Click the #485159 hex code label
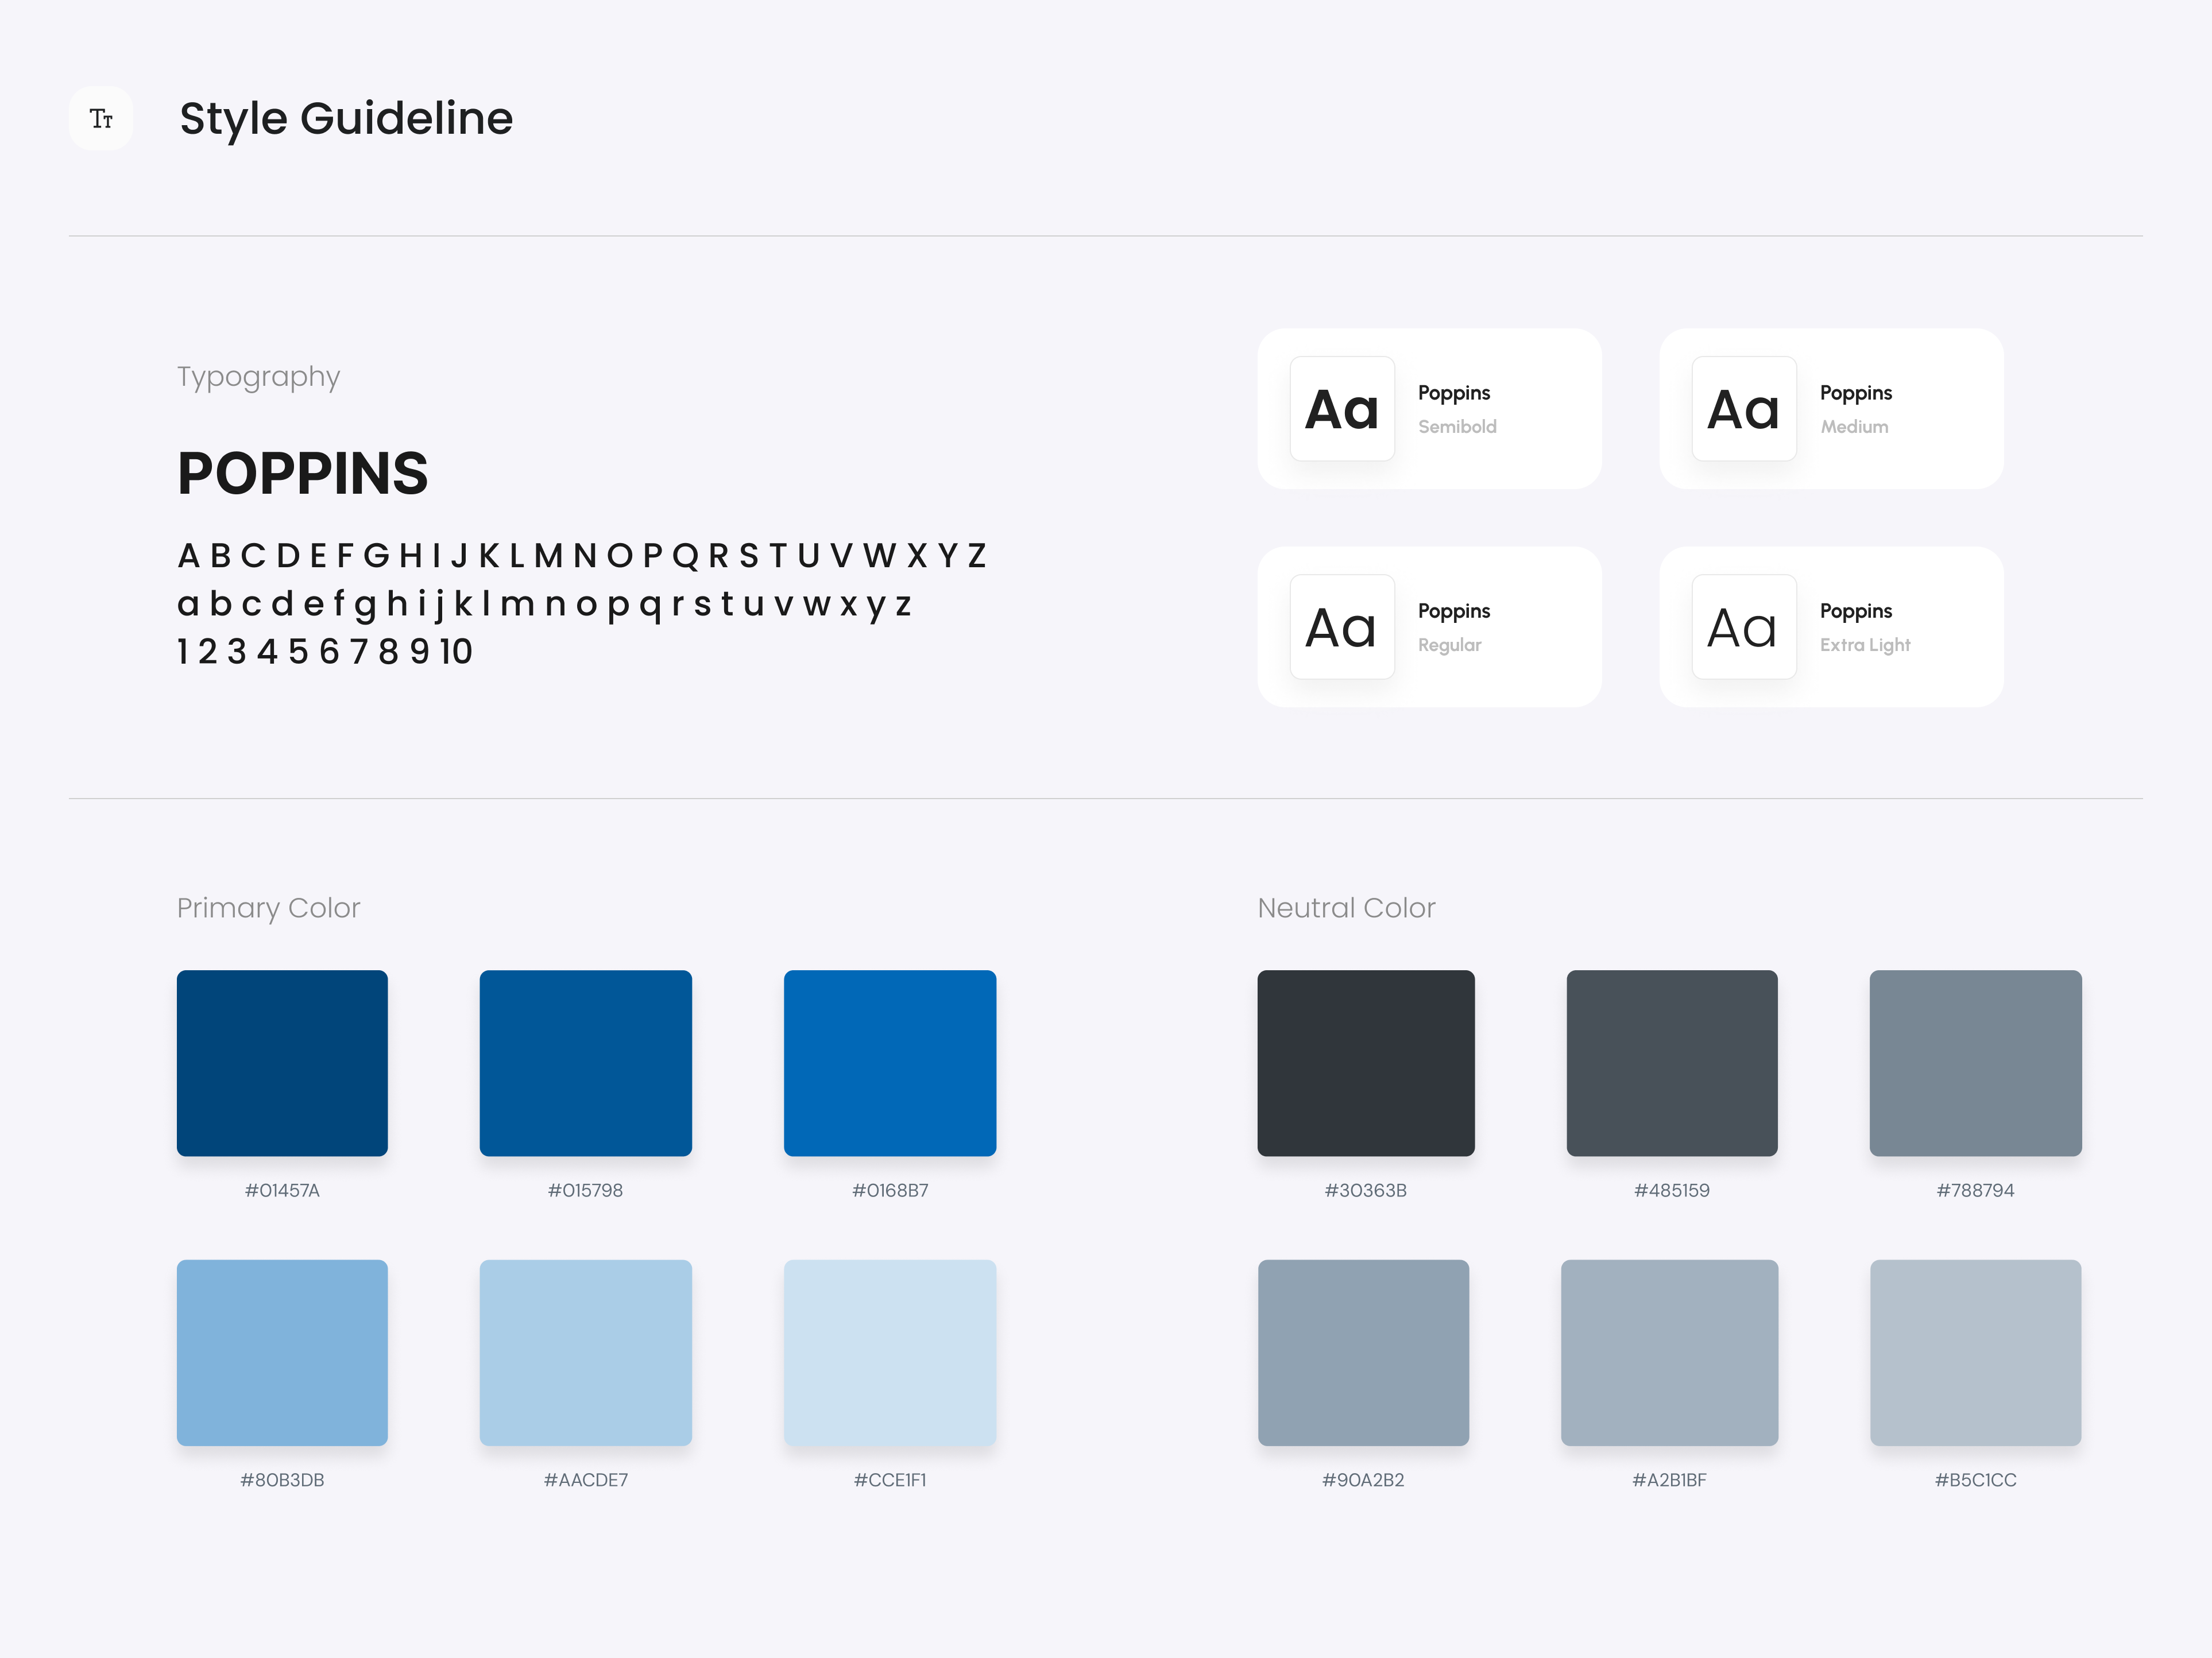Image resolution: width=2212 pixels, height=1658 pixels. [x=1672, y=1191]
